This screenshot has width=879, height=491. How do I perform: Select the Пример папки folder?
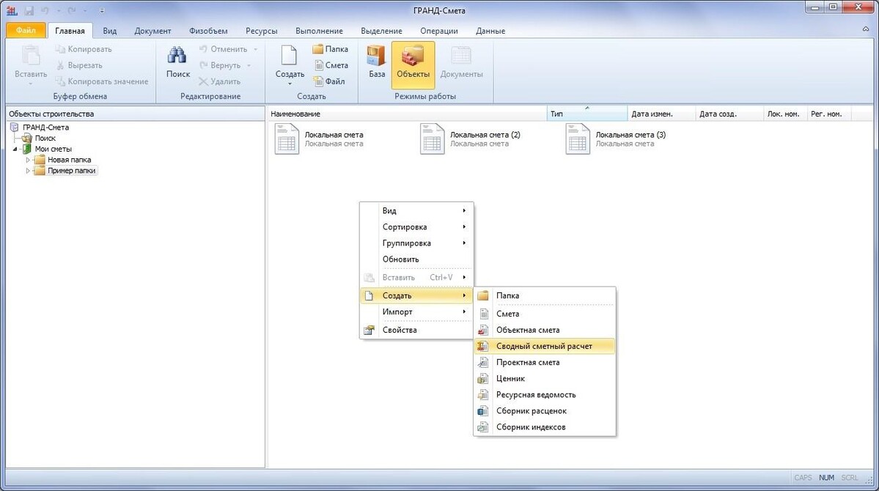(71, 171)
